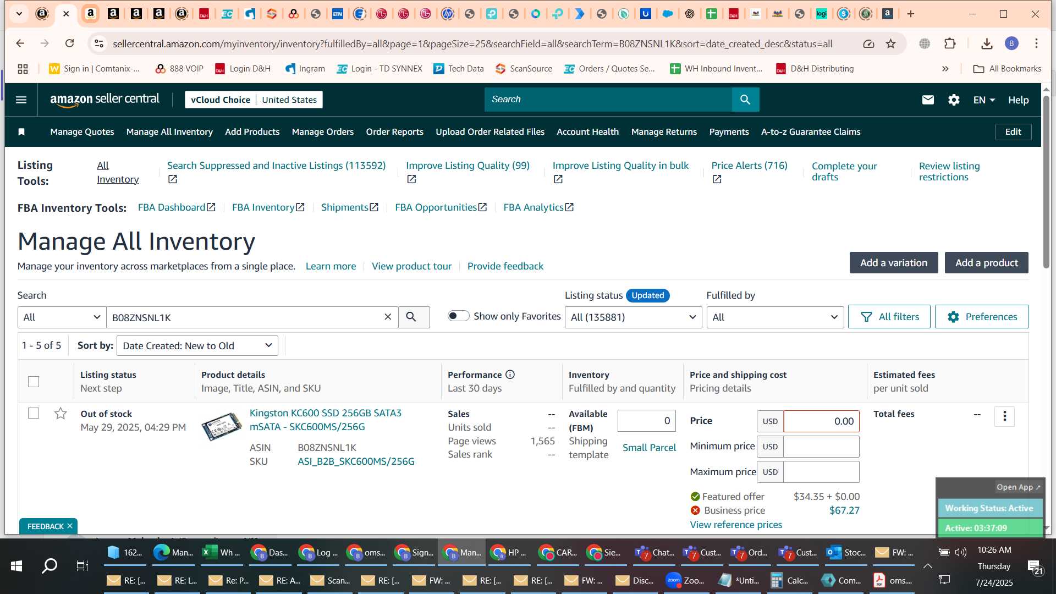This screenshot has width=1056, height=594.
Task: Click the Edit navigation button
Action: [1013, 131]
